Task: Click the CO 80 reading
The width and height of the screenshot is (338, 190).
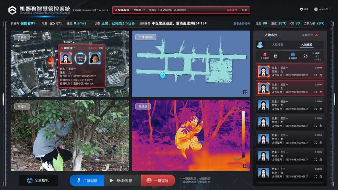Action: coord(295,23)
